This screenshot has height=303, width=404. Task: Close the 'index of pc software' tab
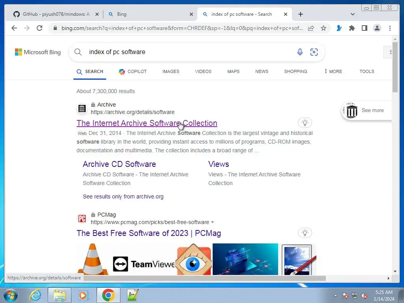click(286, 15)
